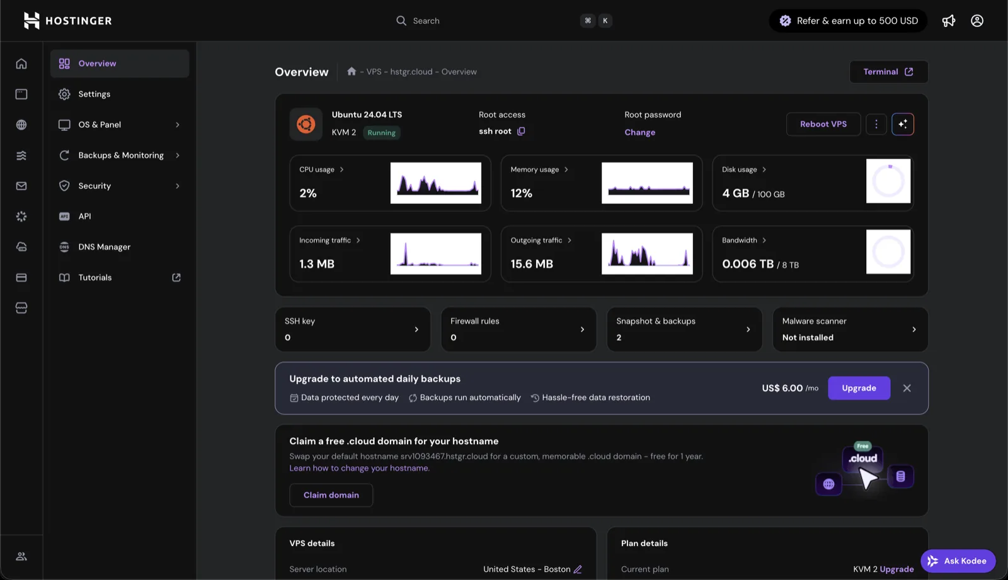
Task: Open the globe domains icon in left rail
Action: (21, 125)
